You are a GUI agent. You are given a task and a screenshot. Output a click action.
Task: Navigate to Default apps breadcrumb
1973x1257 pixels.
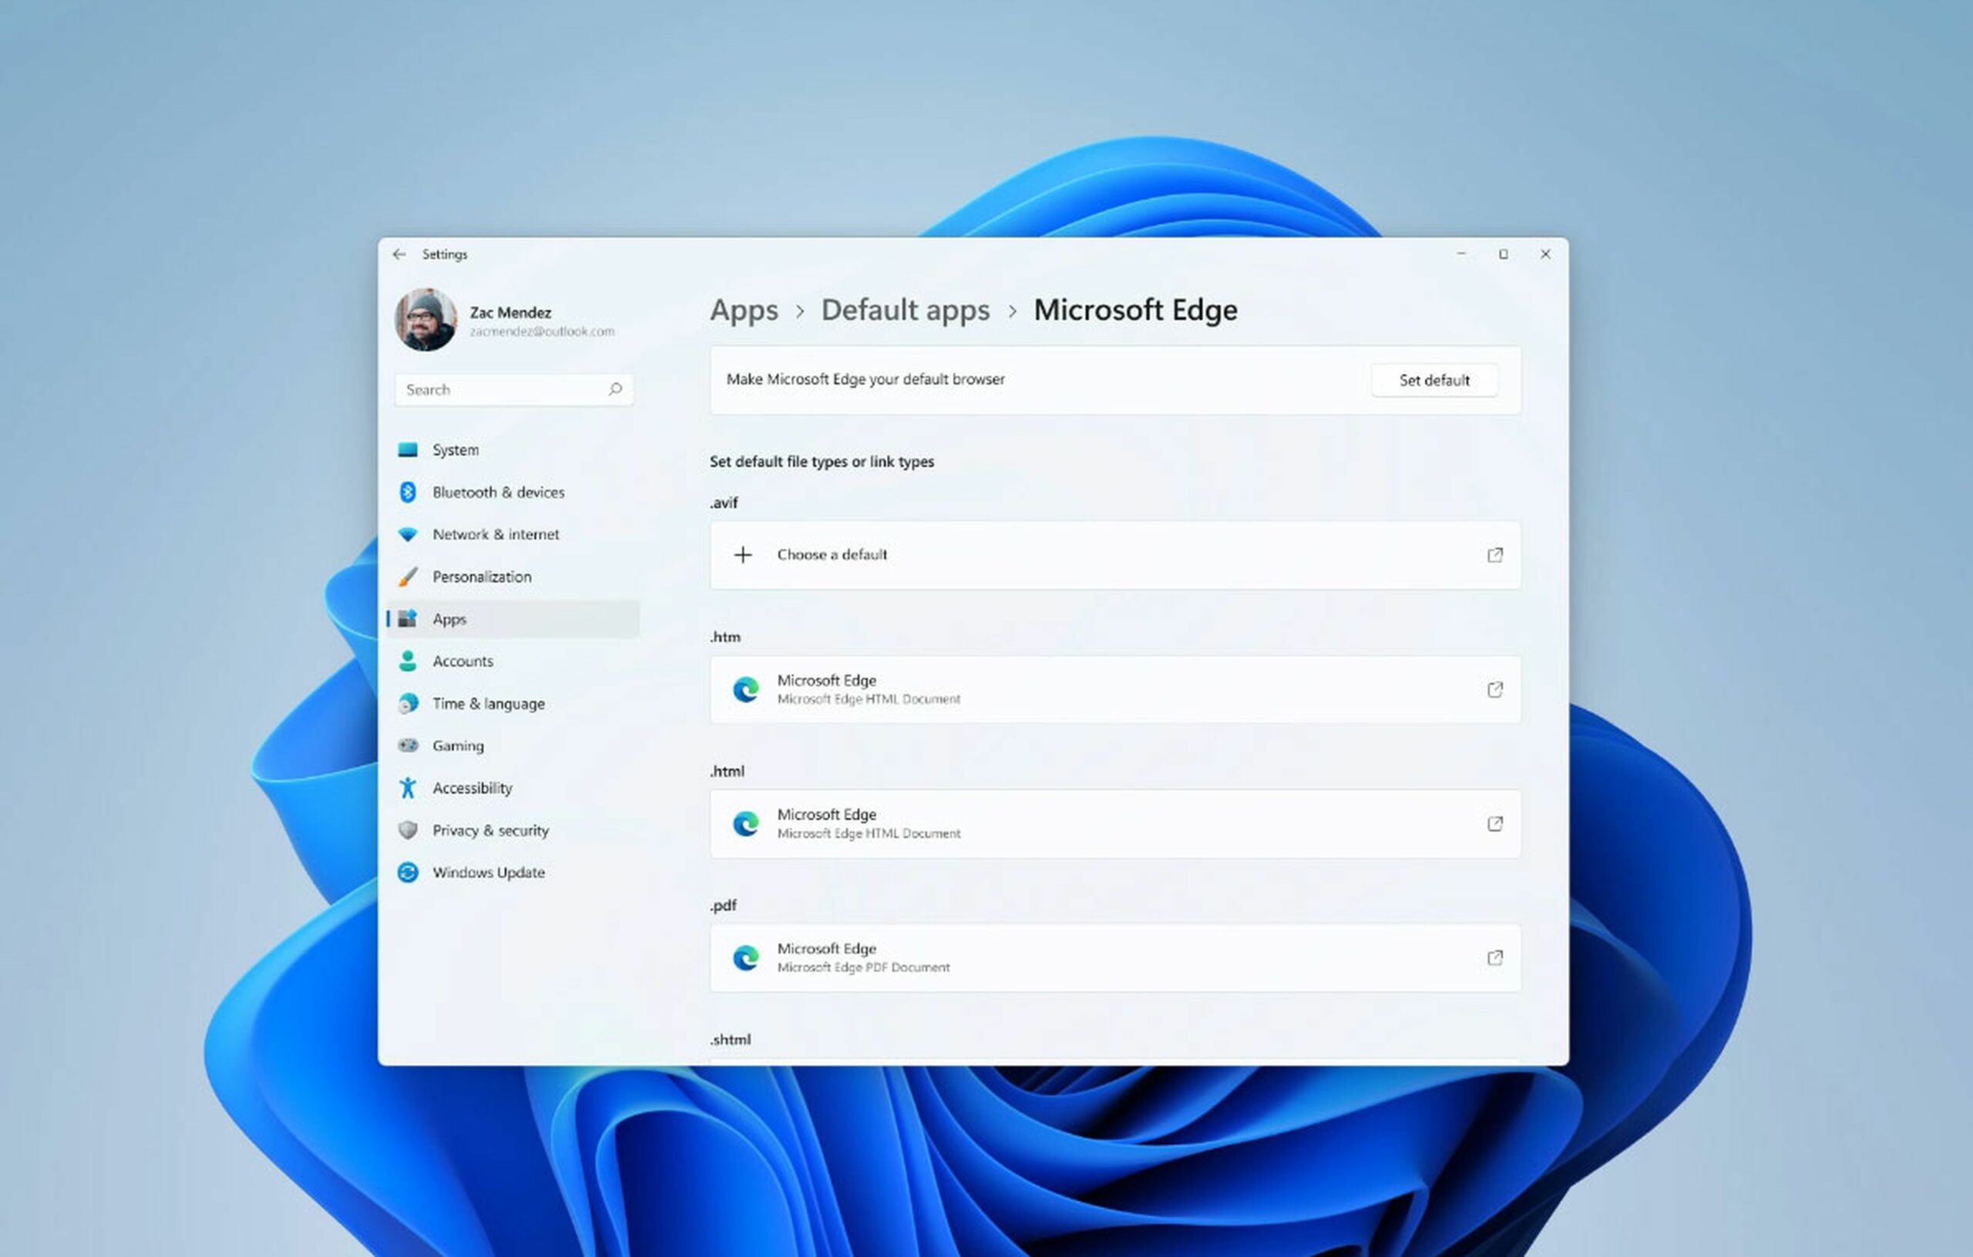click(906, 311)
